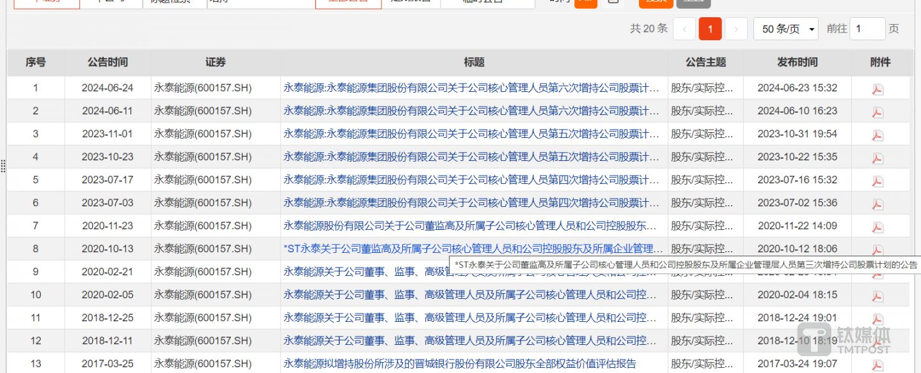Sort by 序号 column header
921x373 pixels.
tap(36, 62)
